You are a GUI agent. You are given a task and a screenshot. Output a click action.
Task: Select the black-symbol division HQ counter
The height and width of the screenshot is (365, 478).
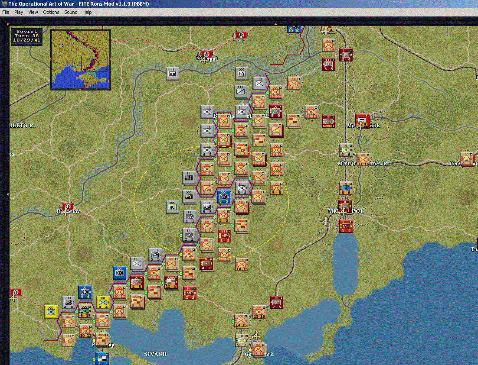[189, 197]
